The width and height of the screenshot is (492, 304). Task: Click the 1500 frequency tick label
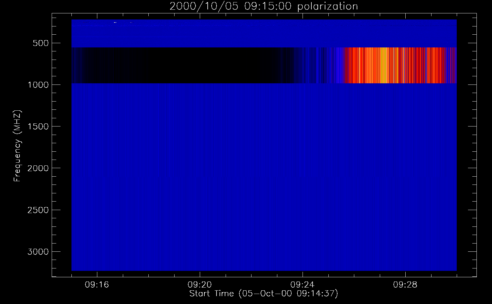38,126
